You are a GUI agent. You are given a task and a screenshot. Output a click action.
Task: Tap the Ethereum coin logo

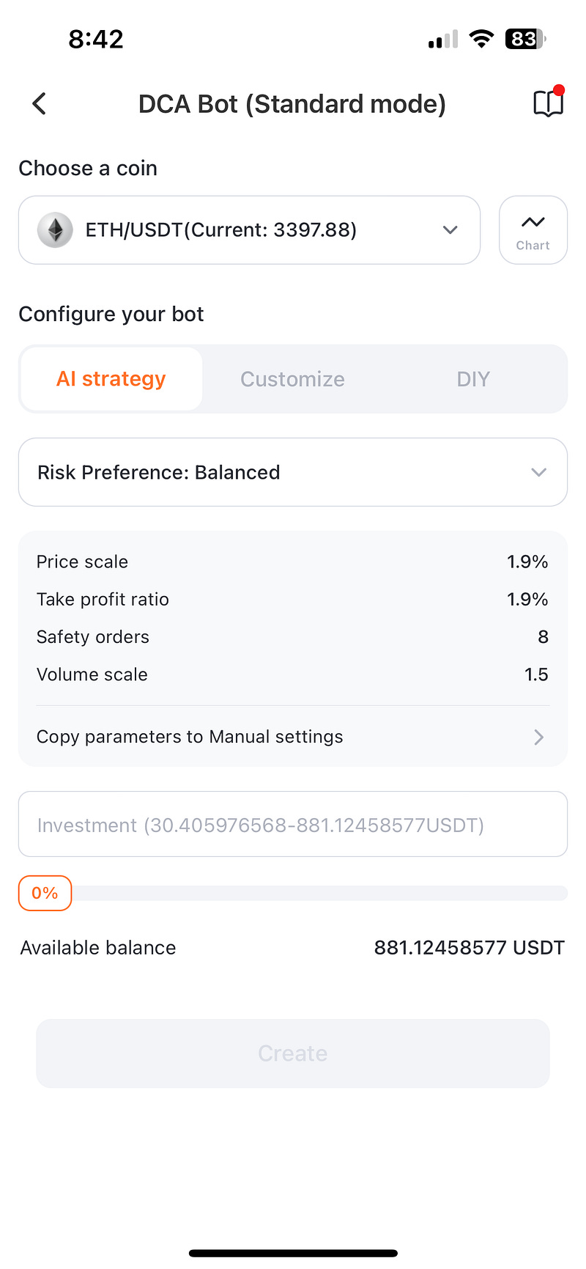(55, 230)
